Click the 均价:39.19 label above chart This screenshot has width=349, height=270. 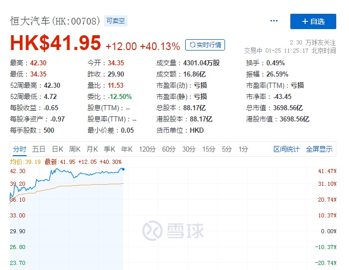point(26,162)
